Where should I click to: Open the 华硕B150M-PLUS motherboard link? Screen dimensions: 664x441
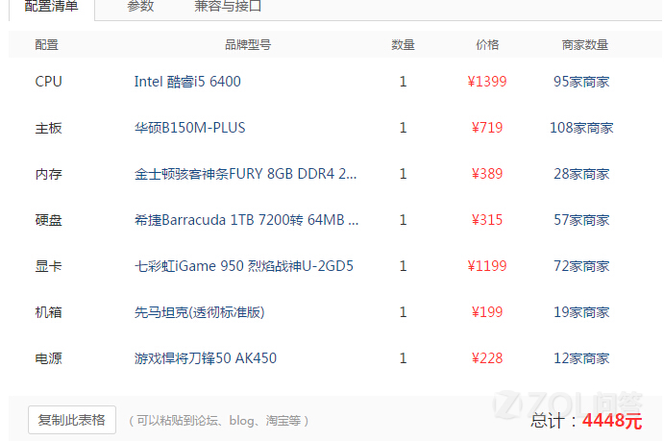click(x=189, y=128)
